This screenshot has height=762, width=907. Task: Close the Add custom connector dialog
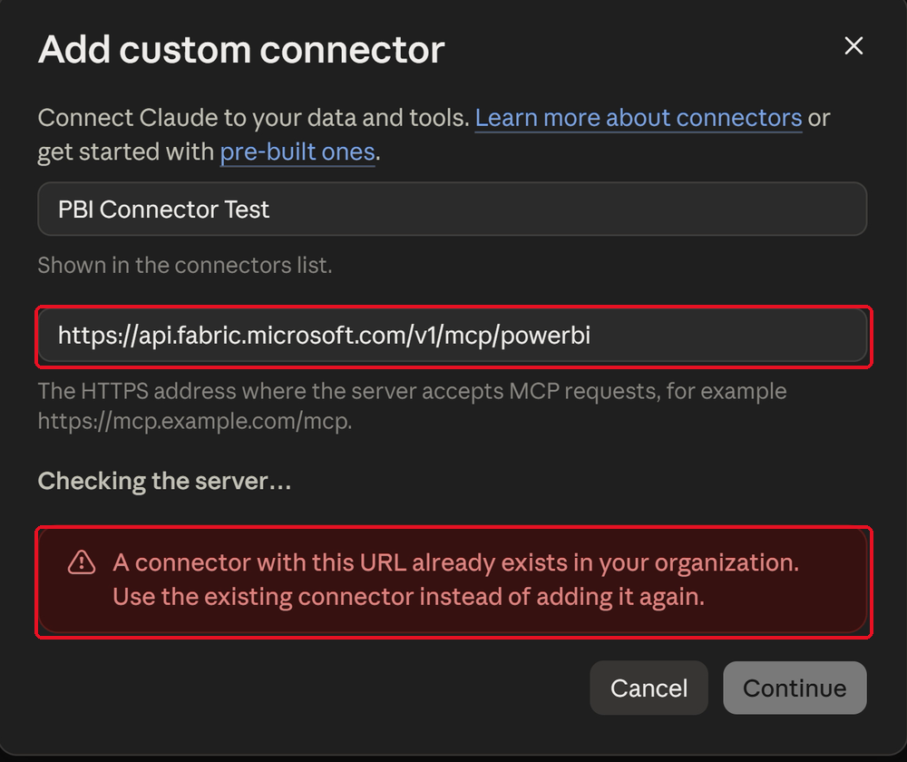point(853,45)
